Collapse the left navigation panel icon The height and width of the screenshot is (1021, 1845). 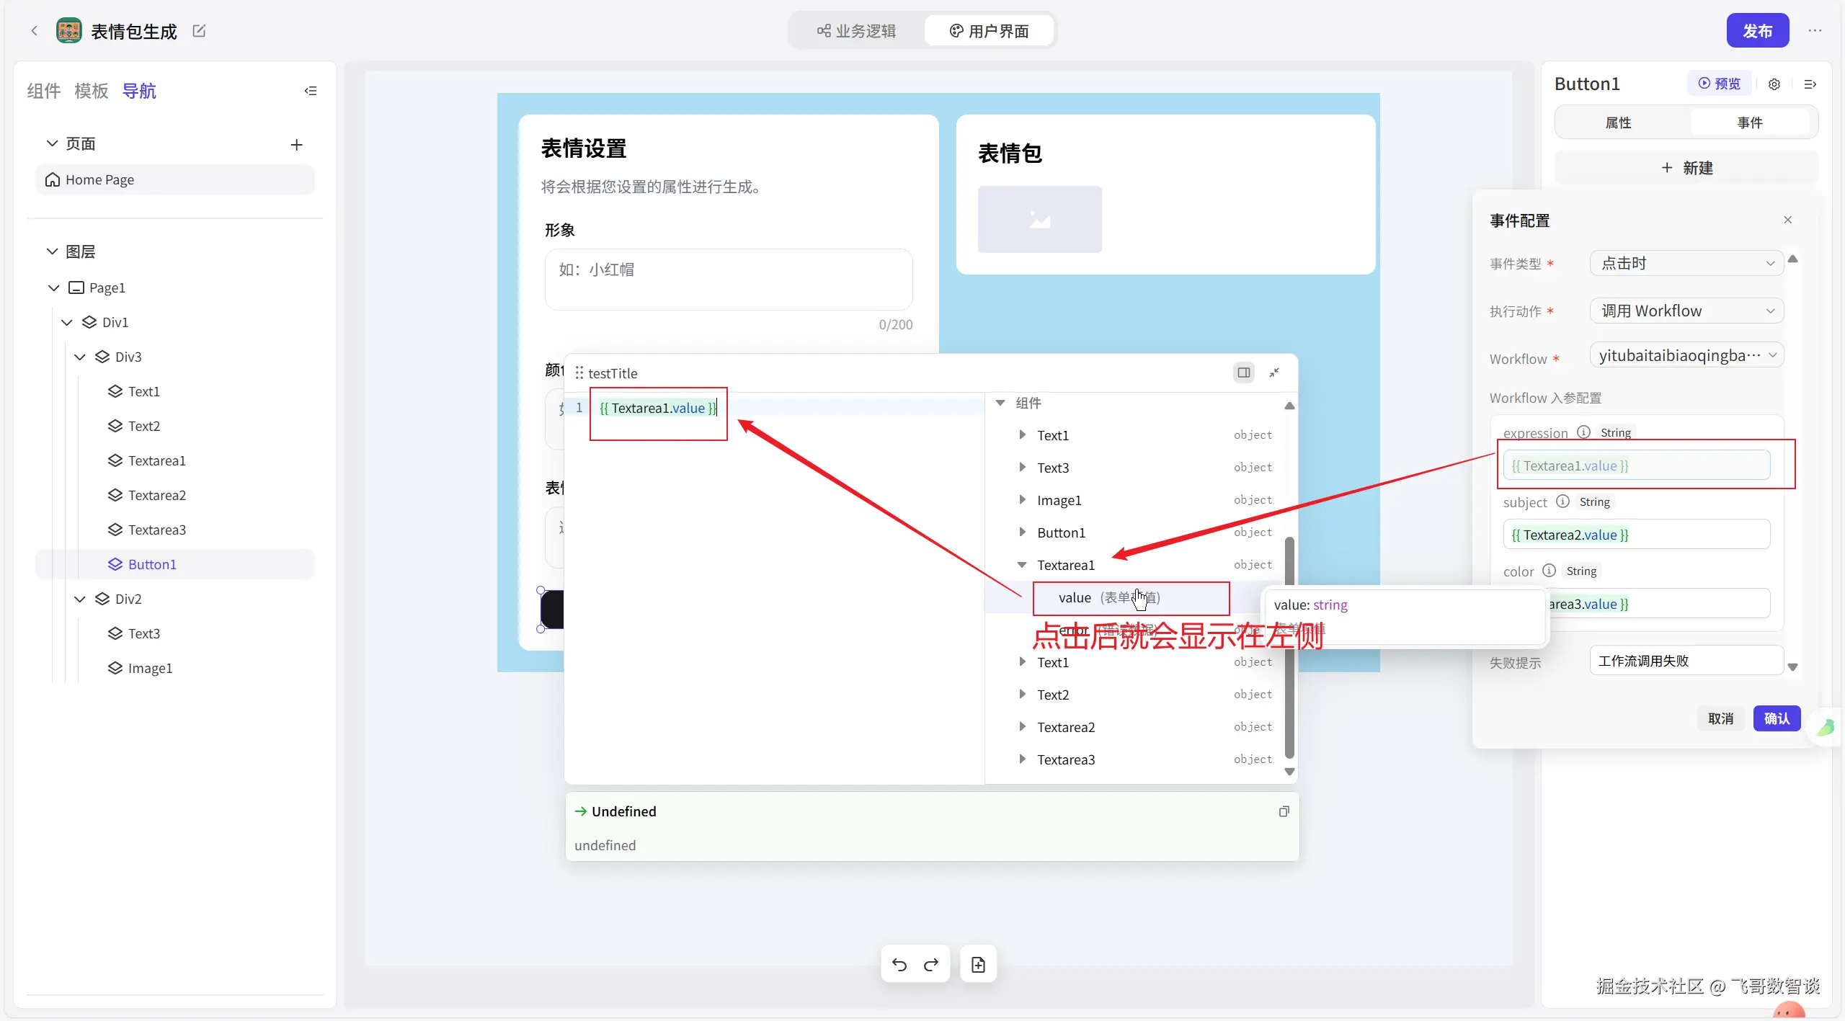(x=311, y=91)
